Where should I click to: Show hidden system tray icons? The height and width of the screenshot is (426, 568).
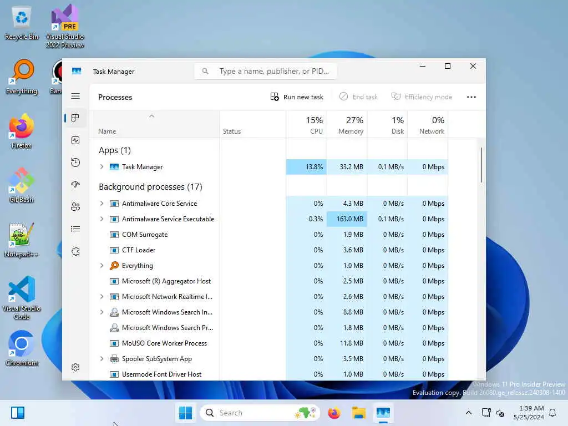point(468,413)
